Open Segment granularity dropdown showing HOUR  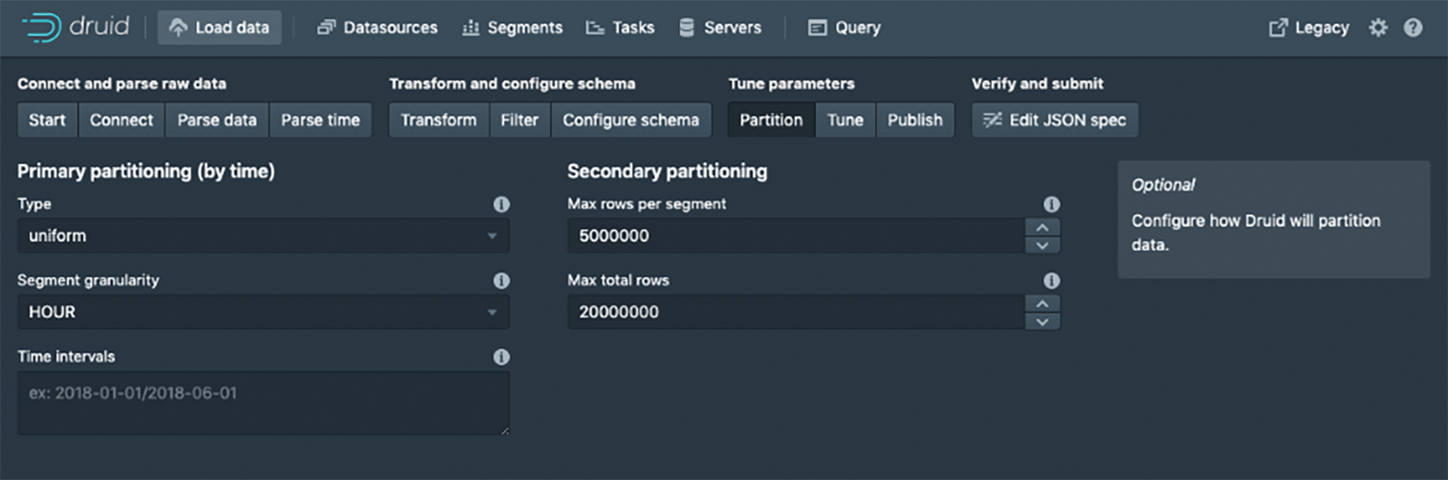point(262,312)
